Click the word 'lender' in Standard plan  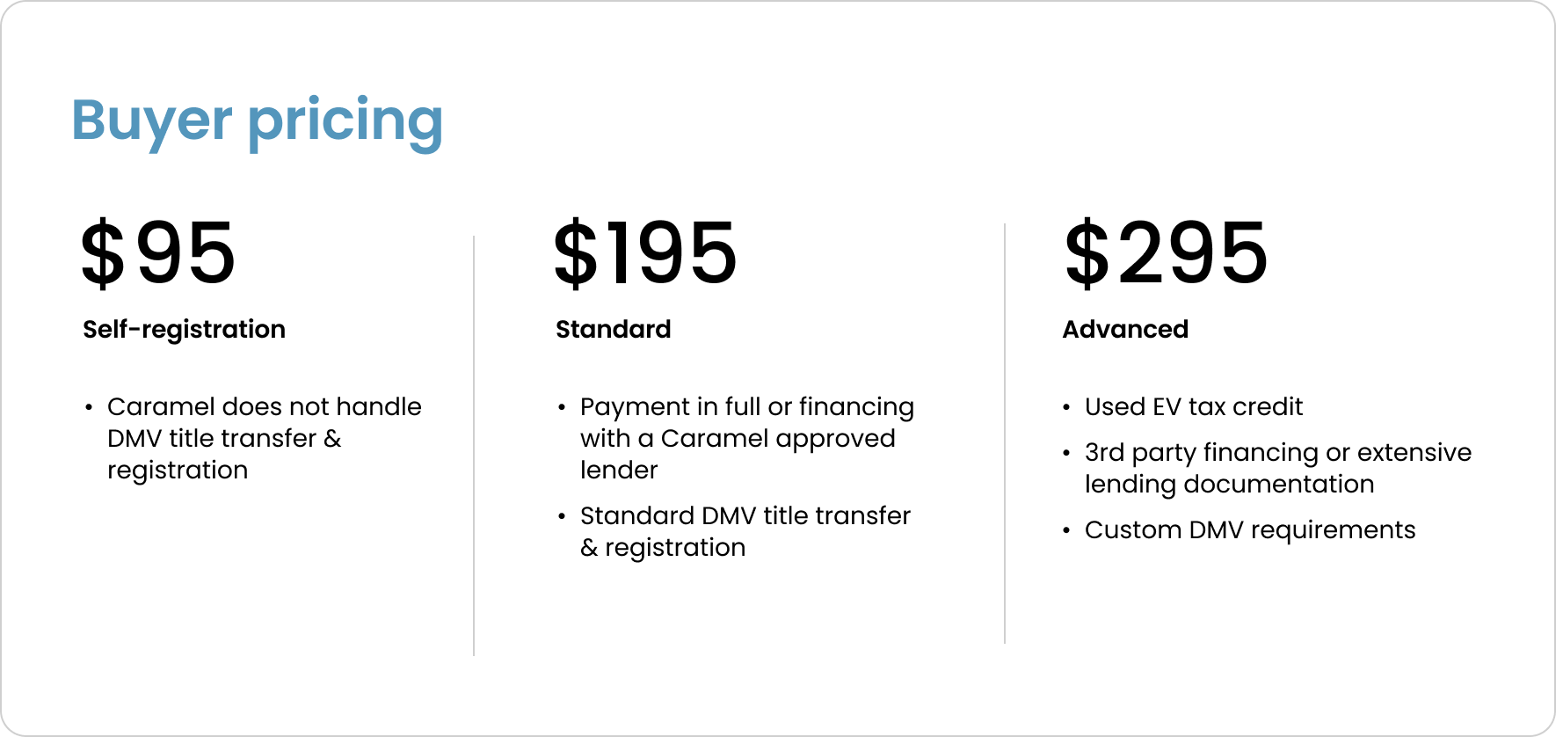tap(619, 470)
